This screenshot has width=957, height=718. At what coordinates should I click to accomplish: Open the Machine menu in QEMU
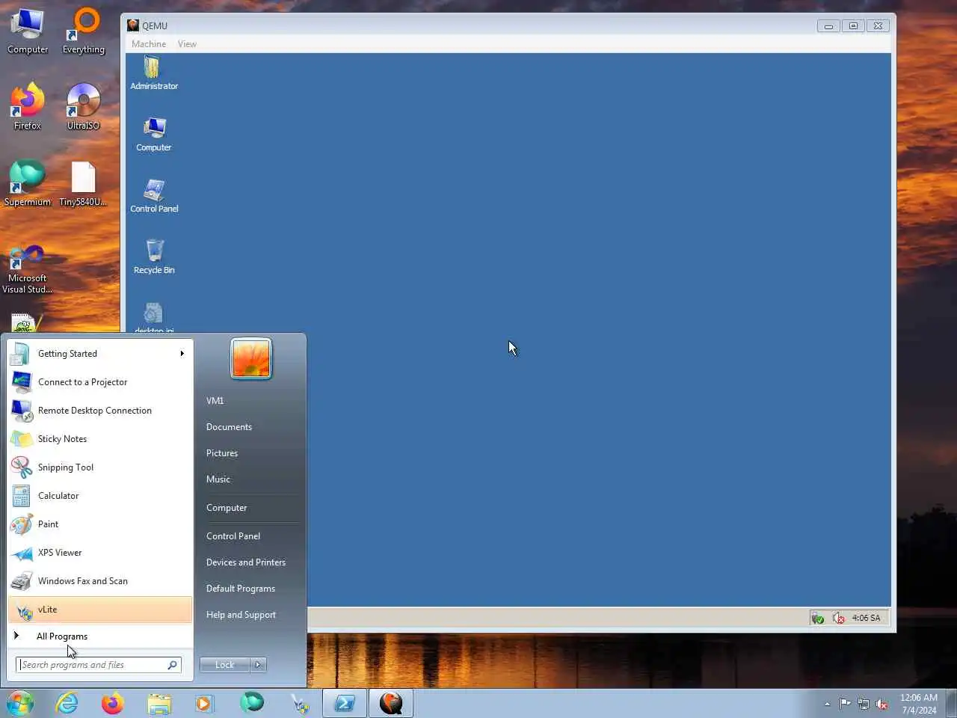[149, 44]
